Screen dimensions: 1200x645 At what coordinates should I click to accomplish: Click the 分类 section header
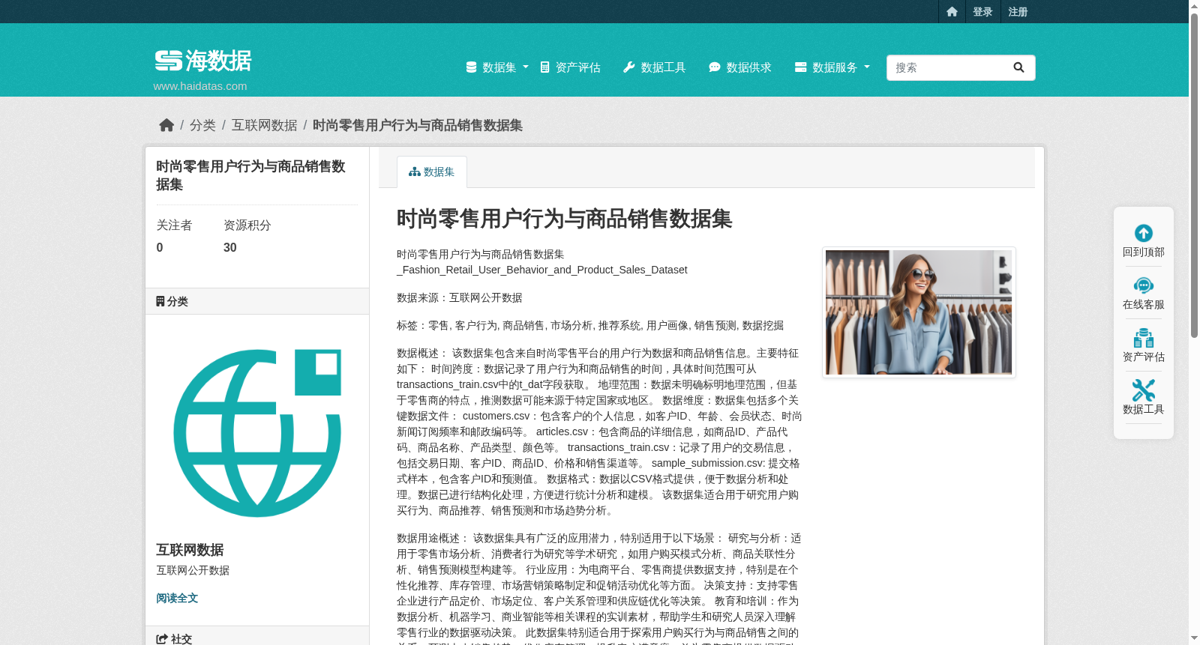(x=257, y=301)
